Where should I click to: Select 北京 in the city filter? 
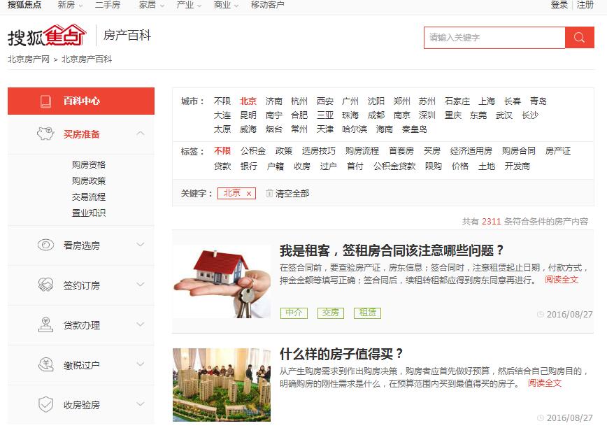(248, 101)
